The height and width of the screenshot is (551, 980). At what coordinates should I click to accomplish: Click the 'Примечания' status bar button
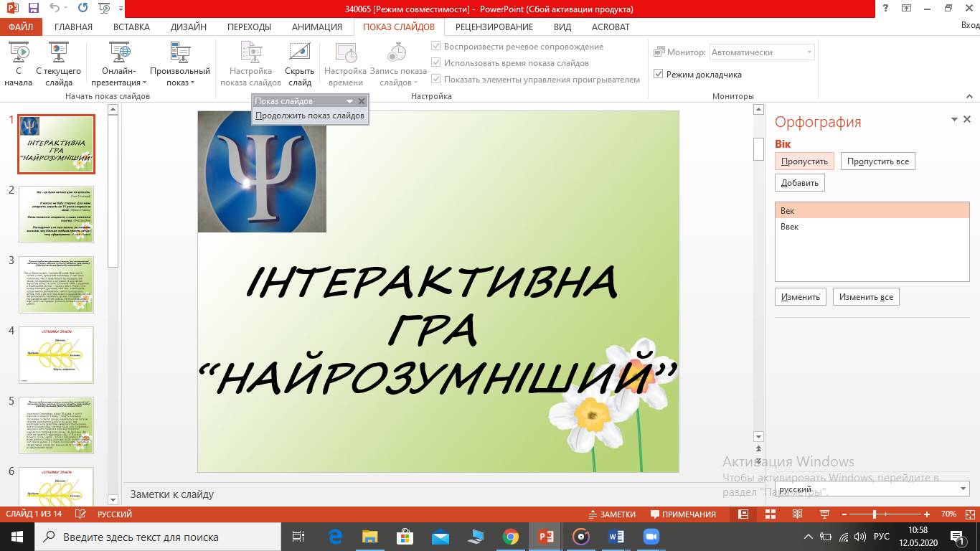click(683, 514)
